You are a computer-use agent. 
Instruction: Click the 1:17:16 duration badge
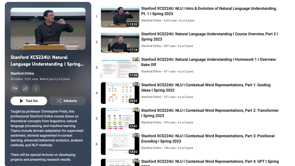[x=132, y=50]
